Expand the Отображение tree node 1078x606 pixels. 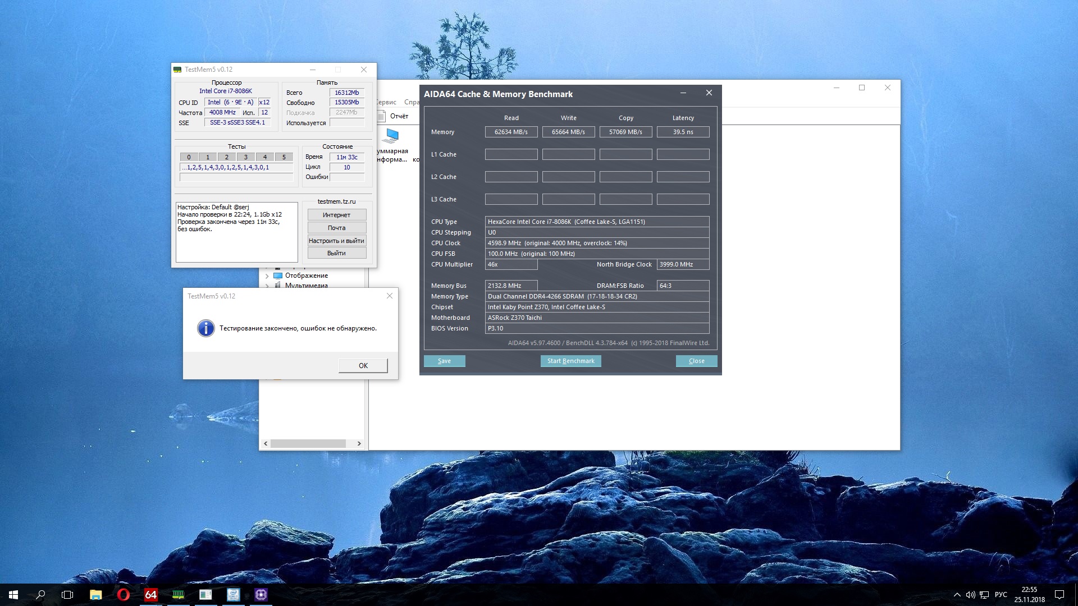tap(267, 276)
